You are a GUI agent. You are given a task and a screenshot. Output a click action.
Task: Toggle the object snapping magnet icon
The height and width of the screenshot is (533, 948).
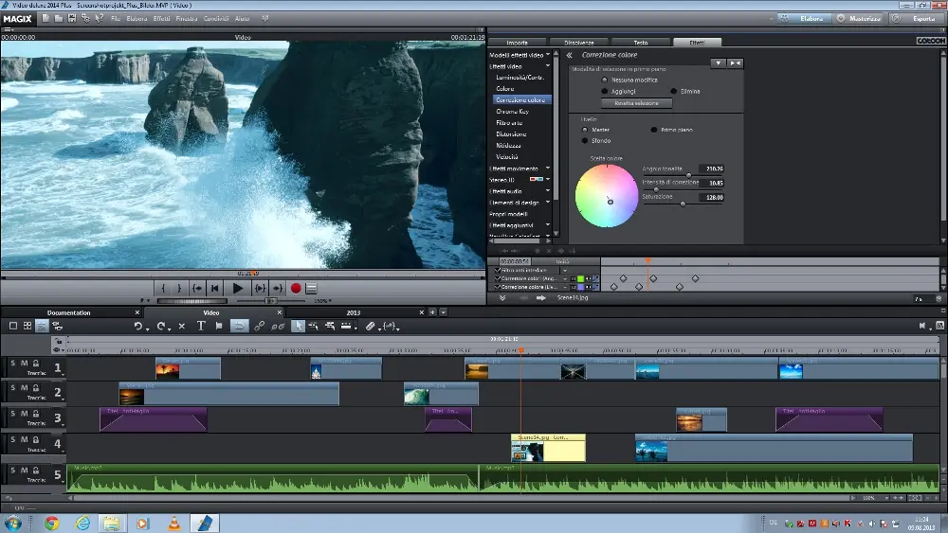(240, 326)
